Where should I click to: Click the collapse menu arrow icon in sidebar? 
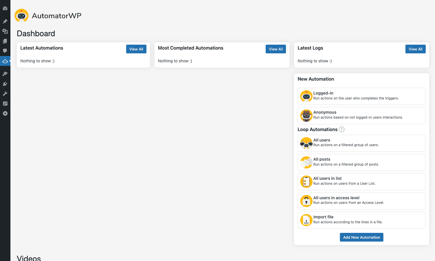click(x=5, y=113)
